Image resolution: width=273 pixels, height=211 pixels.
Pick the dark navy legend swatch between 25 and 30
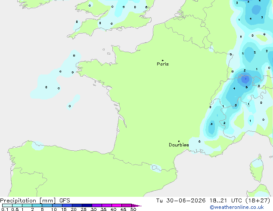pyautogui.click(x=87, y=205)
